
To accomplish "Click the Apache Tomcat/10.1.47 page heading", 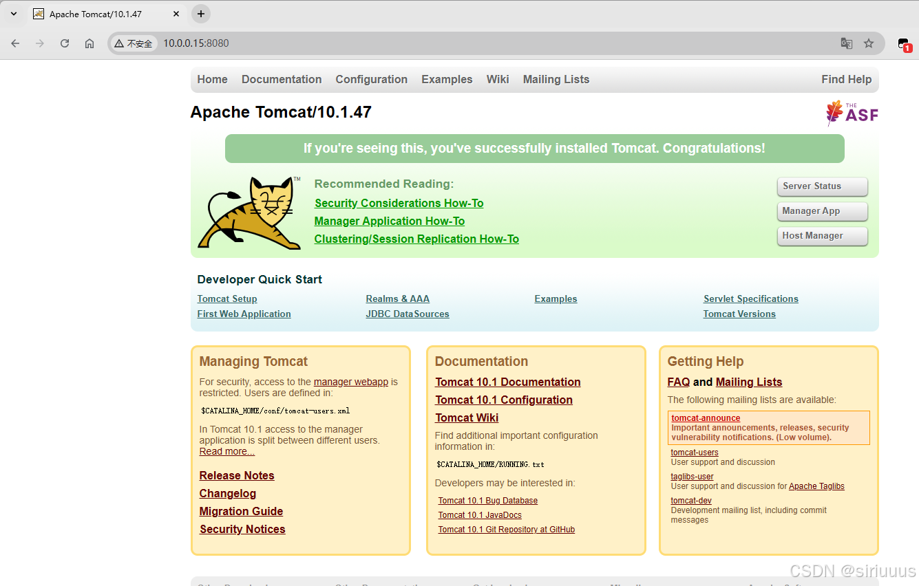I will [x=281, y=112].
